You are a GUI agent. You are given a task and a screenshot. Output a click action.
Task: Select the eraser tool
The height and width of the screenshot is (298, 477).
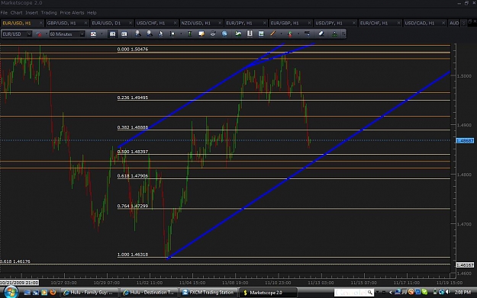pyautogui.click(x=321, y=34)
